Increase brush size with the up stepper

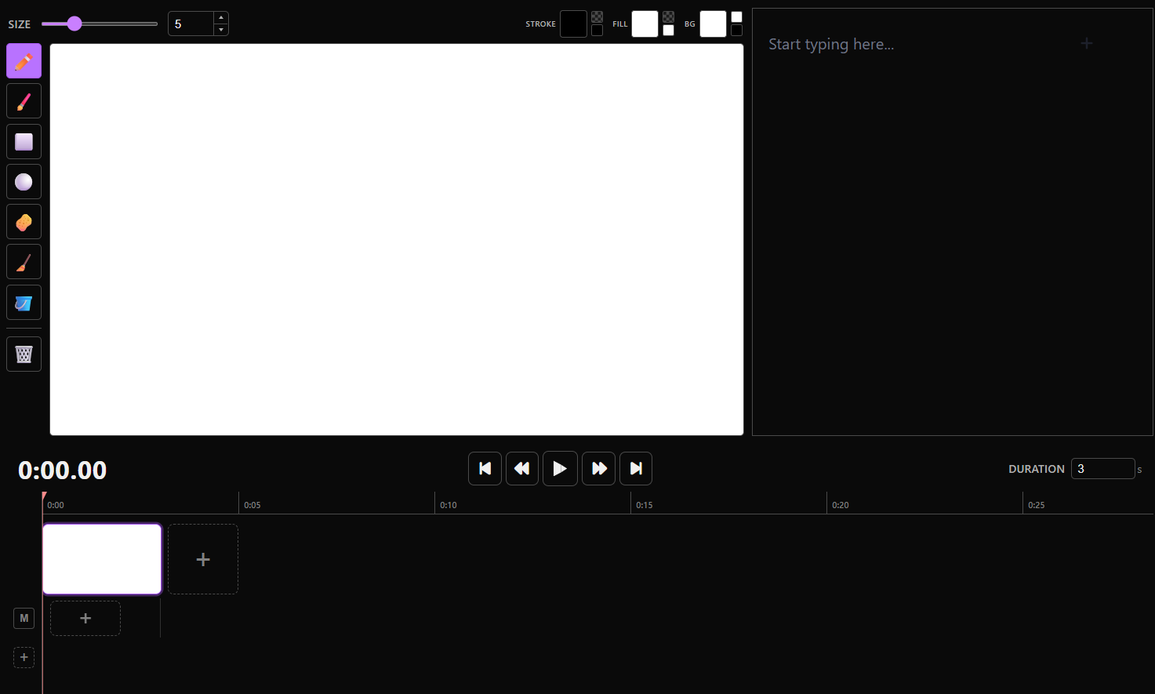click(220, 16)
